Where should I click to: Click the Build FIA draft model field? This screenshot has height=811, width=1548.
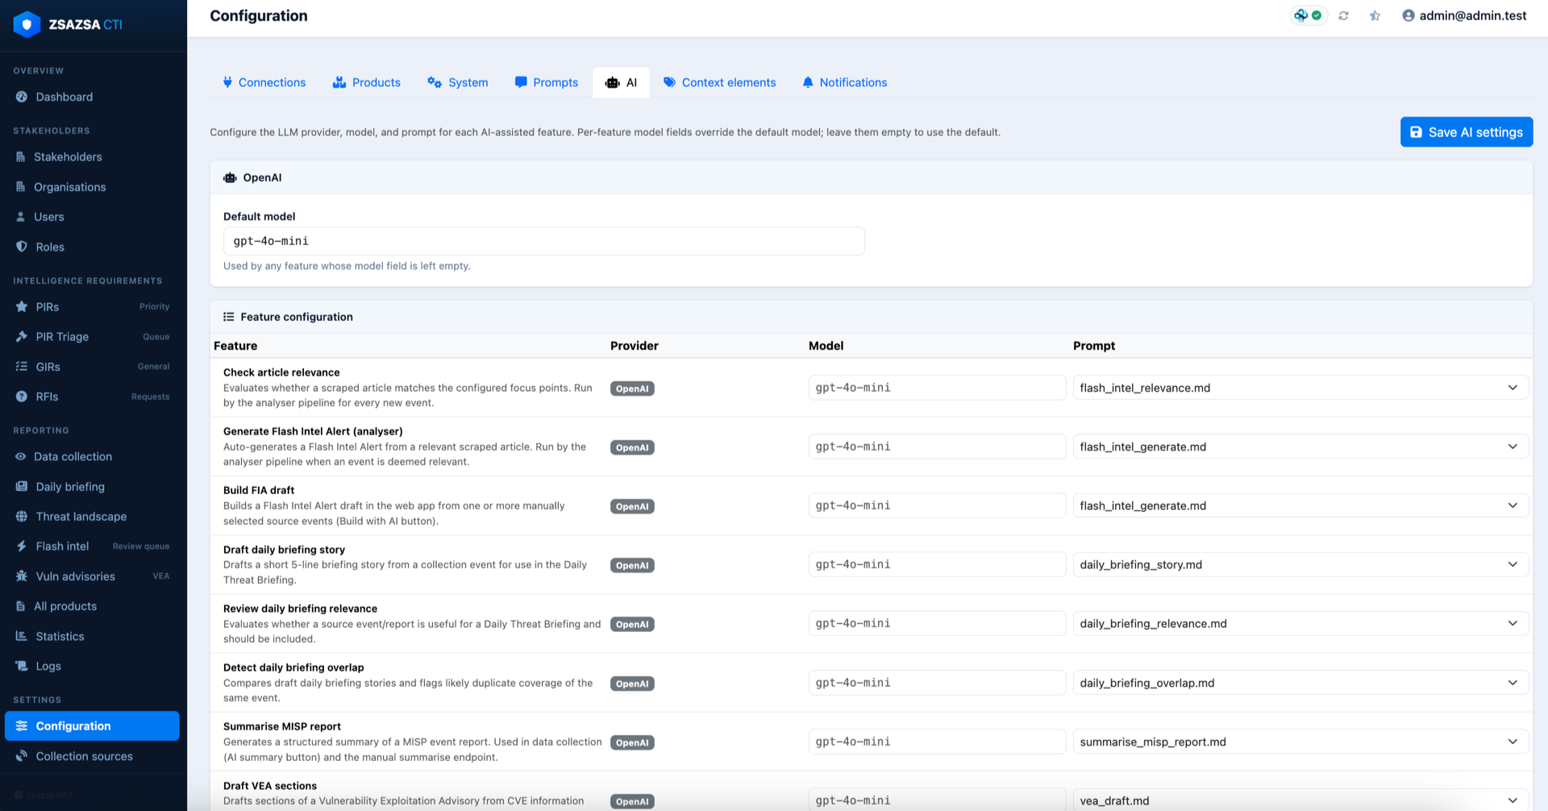937,505
